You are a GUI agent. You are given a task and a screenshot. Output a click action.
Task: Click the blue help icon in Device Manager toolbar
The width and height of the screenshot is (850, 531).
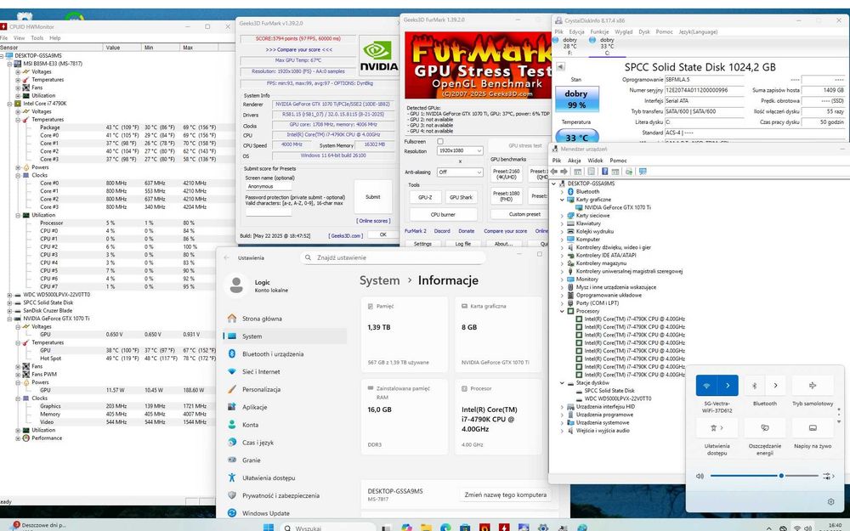[x=604, y=172]
